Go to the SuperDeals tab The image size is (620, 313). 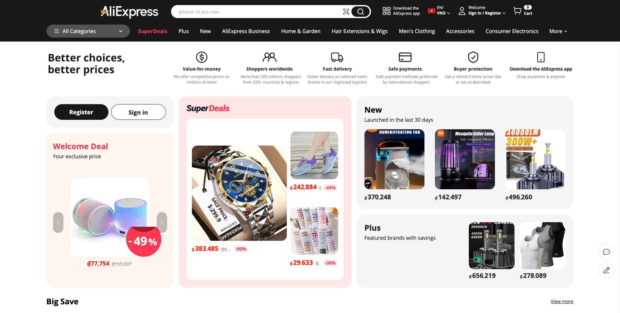point(153,31)
